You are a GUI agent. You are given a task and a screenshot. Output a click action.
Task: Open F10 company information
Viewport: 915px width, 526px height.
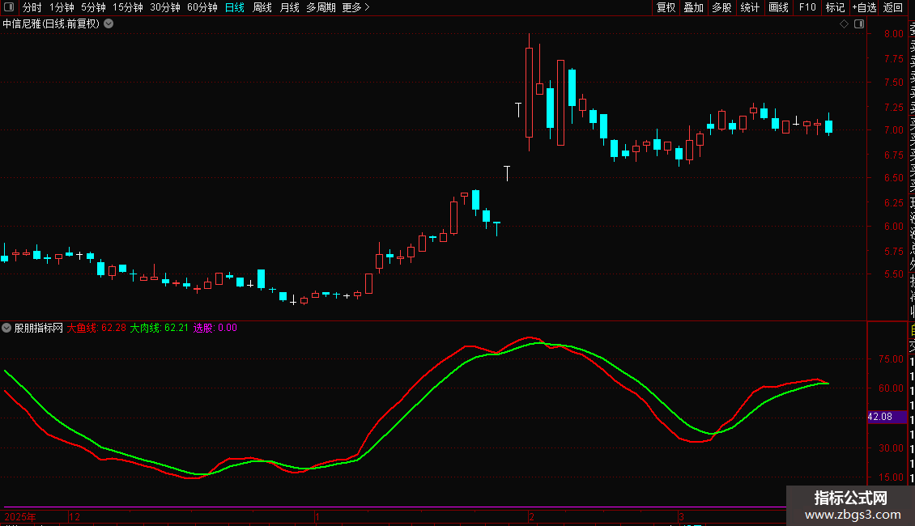pyautogui.click(x=807, y=7)
